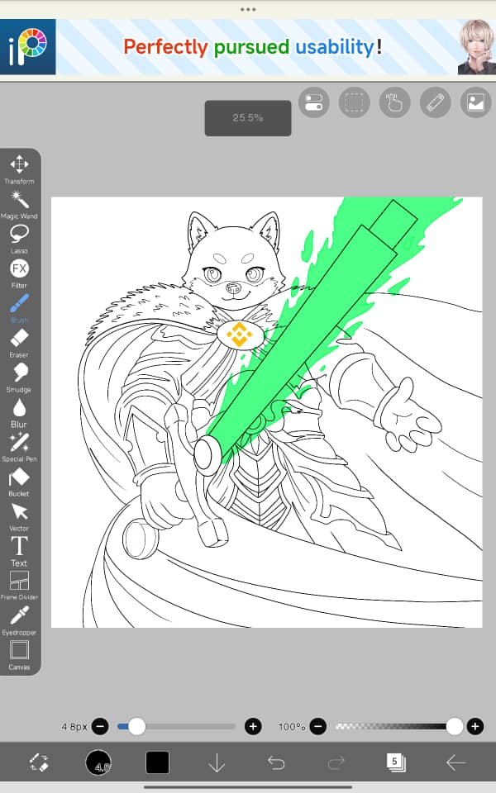This screenshot has height=793, width=496.
Task: Click the brush thickness slider
Action: 176,727
